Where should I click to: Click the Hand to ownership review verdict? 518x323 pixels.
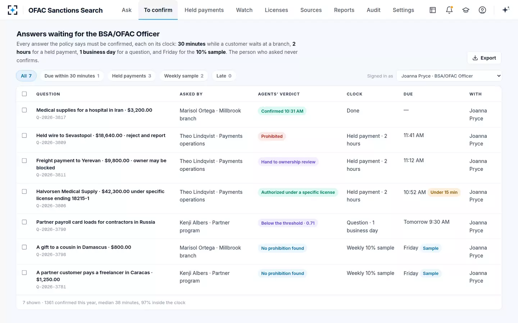coord(288,162)
